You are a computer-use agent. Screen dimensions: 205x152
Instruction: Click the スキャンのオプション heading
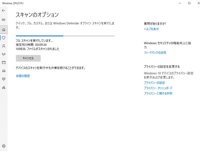coord(37,15)
